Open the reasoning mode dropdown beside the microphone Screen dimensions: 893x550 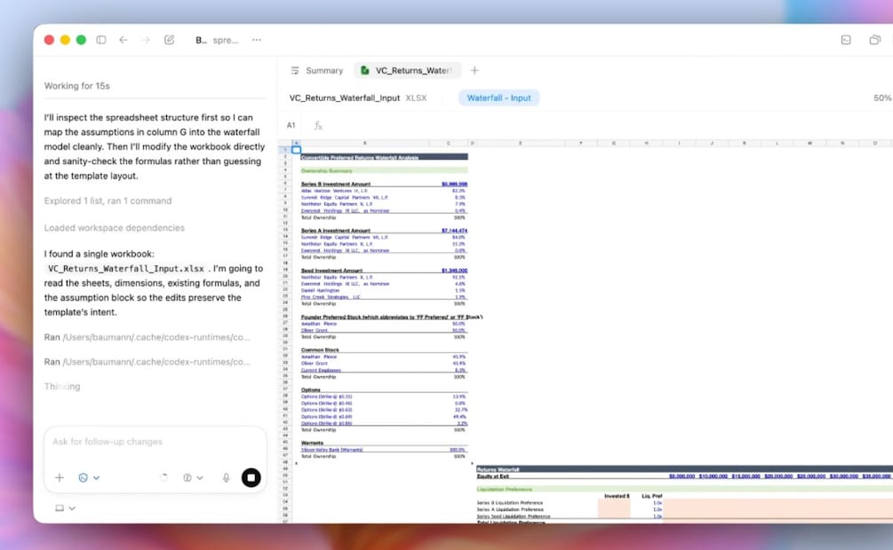pos(193,477)
